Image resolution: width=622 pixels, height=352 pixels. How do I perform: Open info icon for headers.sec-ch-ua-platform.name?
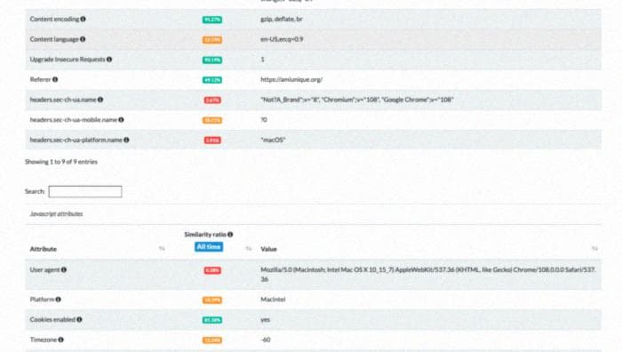(x=126, y=140)
